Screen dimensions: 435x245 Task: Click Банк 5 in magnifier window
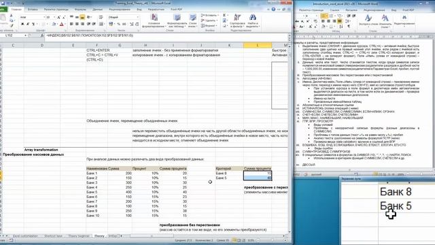pyautogui.click(x=396, y=206)
